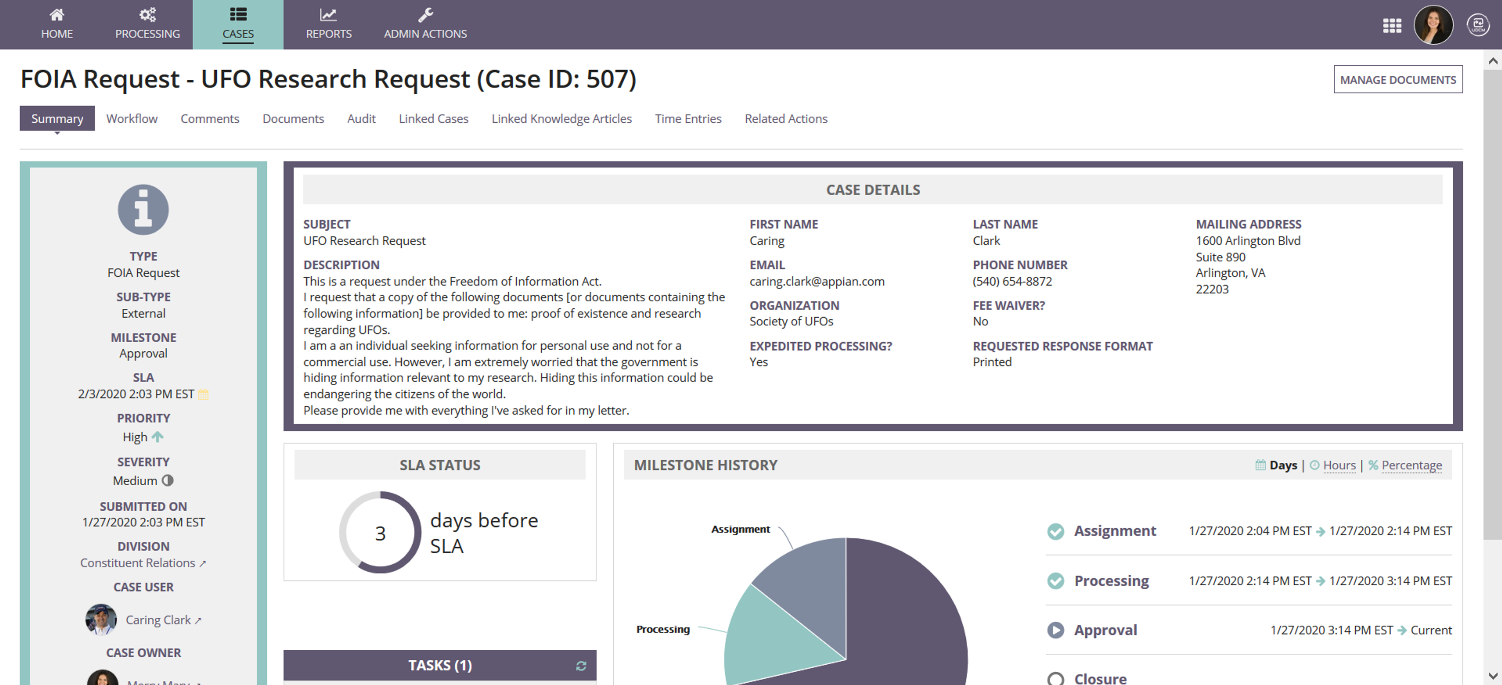Open the user profile avatar menu
The image size is (1502, 685).
tap(1433, 25)
